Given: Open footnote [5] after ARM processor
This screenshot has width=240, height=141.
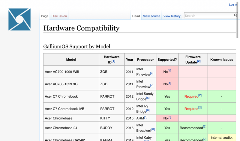Looking at the screenshot, I should coord(145,117).
